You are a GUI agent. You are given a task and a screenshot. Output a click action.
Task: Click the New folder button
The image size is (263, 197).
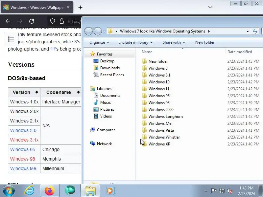point(205,42)
